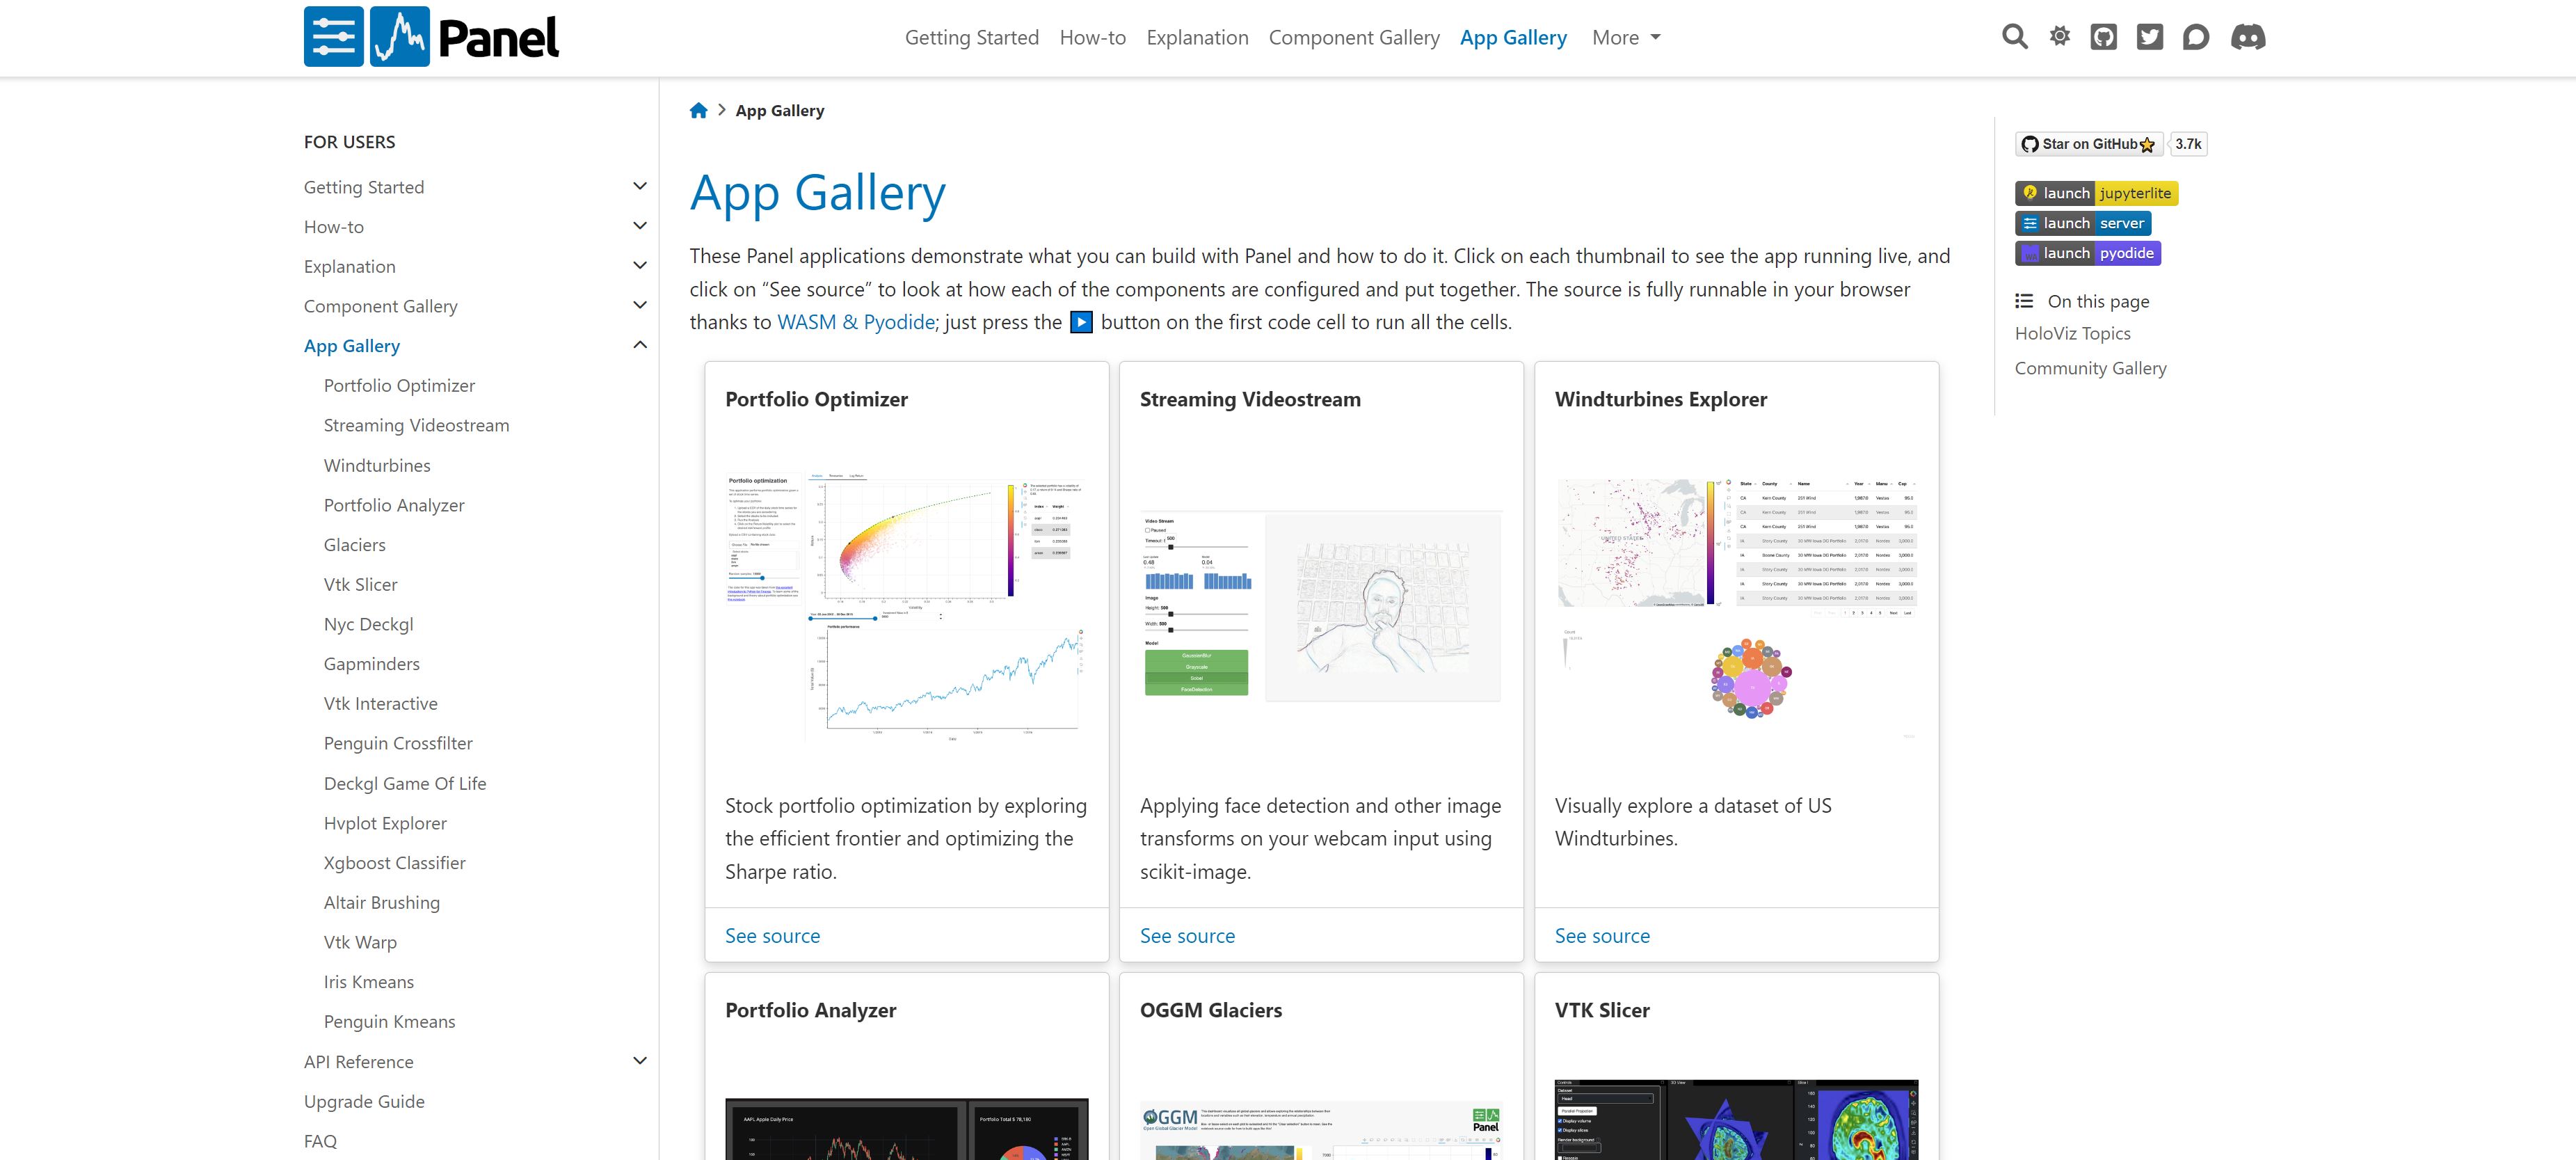Open the Discourse chat icon
The width and height of the screenshot is (2576, 1160).
pyautogui.click(x=2195, y=37)
